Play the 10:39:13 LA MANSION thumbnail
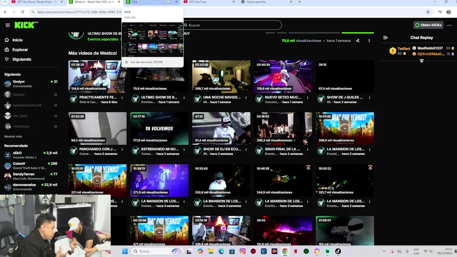Viewport: 457px width, 257px height. click(x=159, y=180)
